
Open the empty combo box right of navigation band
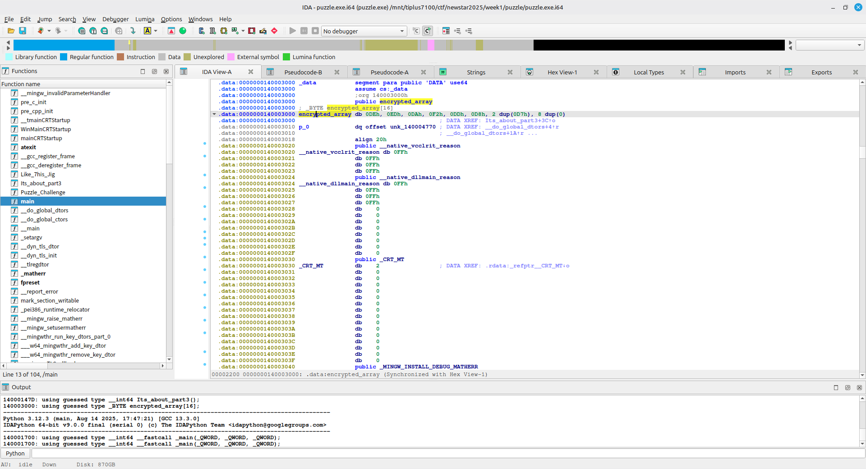(829, 45)
